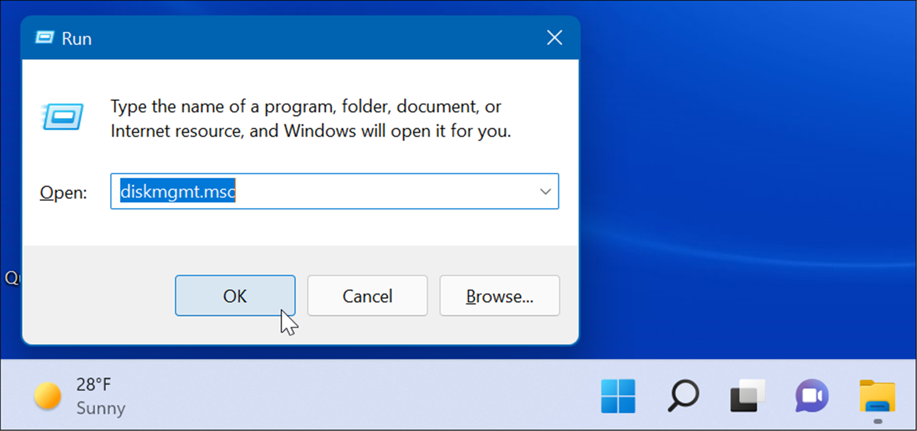Click the partially visible widget at screen edge

click(11, 278)
